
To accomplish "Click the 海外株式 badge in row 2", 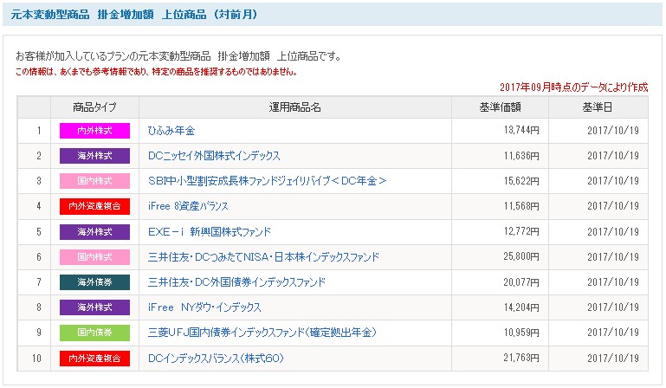I will pos(94,156).
